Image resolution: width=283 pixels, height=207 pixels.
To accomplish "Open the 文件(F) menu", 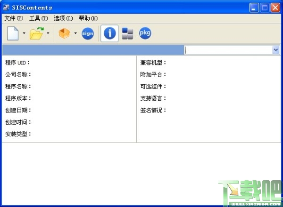I will 14,18.
